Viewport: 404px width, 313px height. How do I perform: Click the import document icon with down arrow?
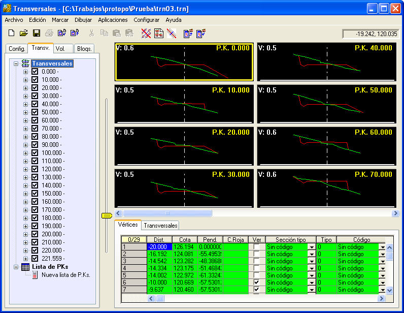pyautogui.click(x=62, y=33)
